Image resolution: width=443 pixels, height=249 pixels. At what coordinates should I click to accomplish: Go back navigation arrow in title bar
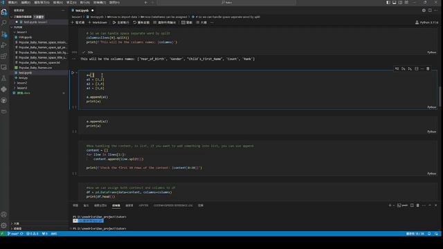146,3
